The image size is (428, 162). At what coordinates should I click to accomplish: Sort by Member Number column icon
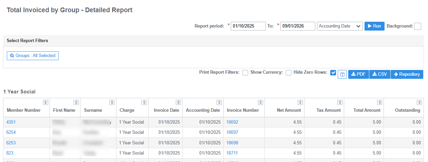click(46, 102)
